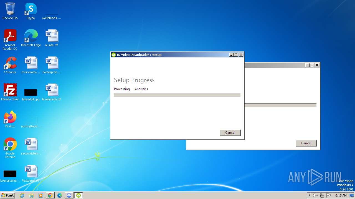
Task: Open Internet Explorer from the taskbar
Action: point(22,195)
